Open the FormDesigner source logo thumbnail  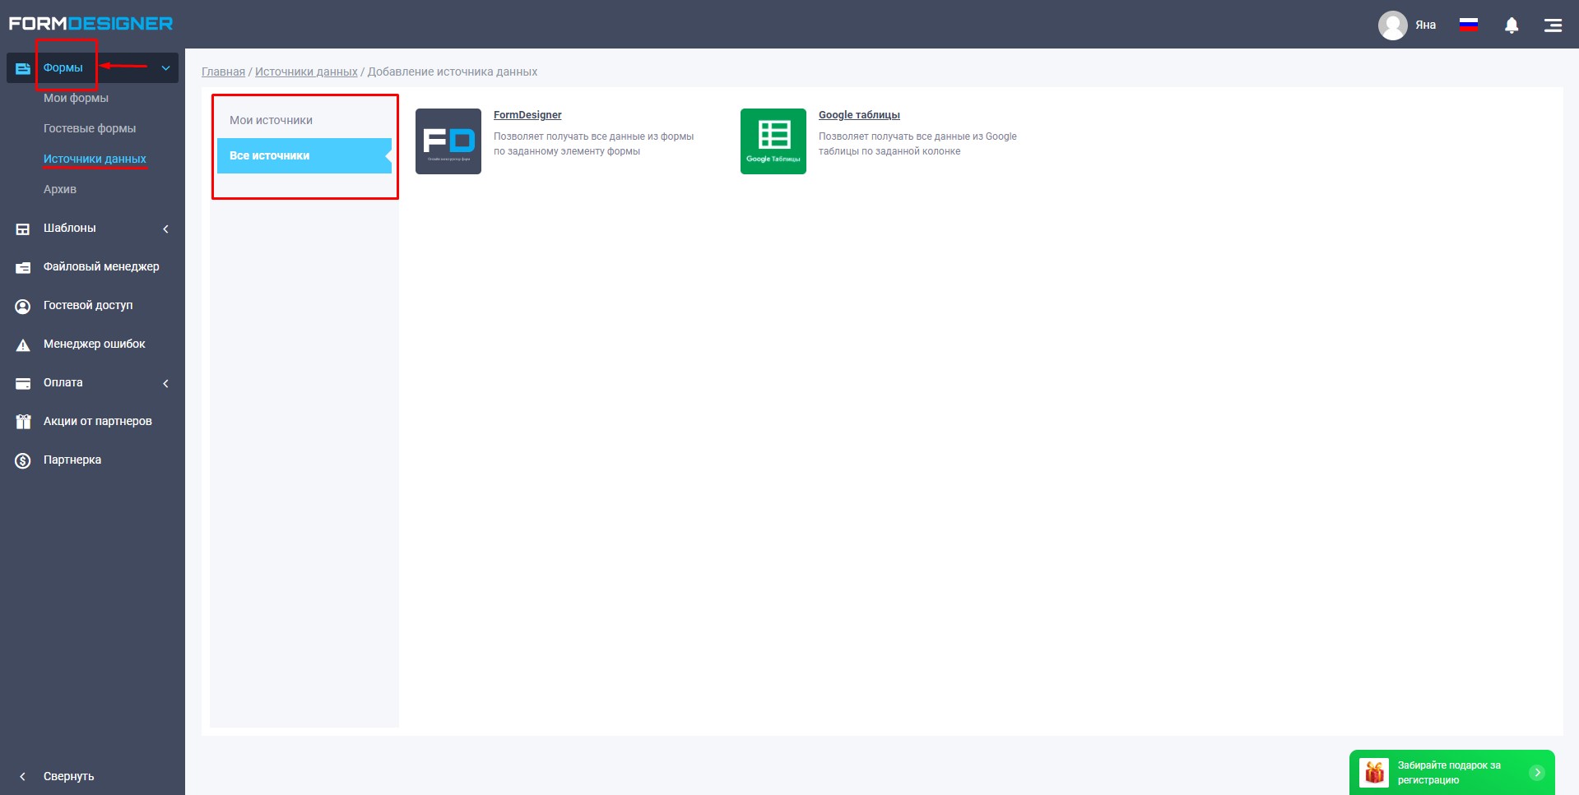point(448,141)
